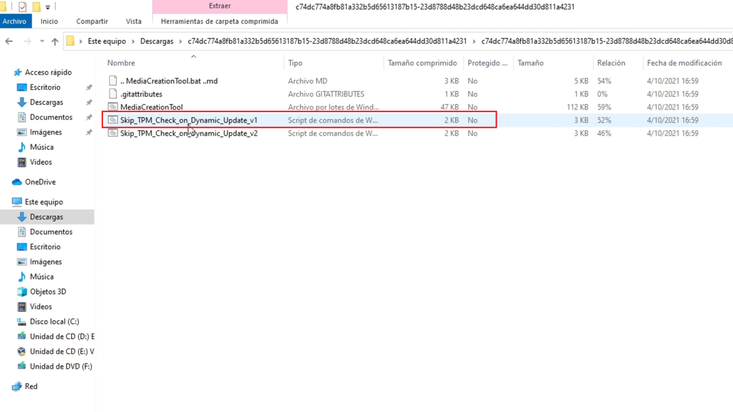Image resolution: width=733 pixels, height=412 pixels.
Task: Select Este equipo in navigation pane
Action: [x=44, y=202]
